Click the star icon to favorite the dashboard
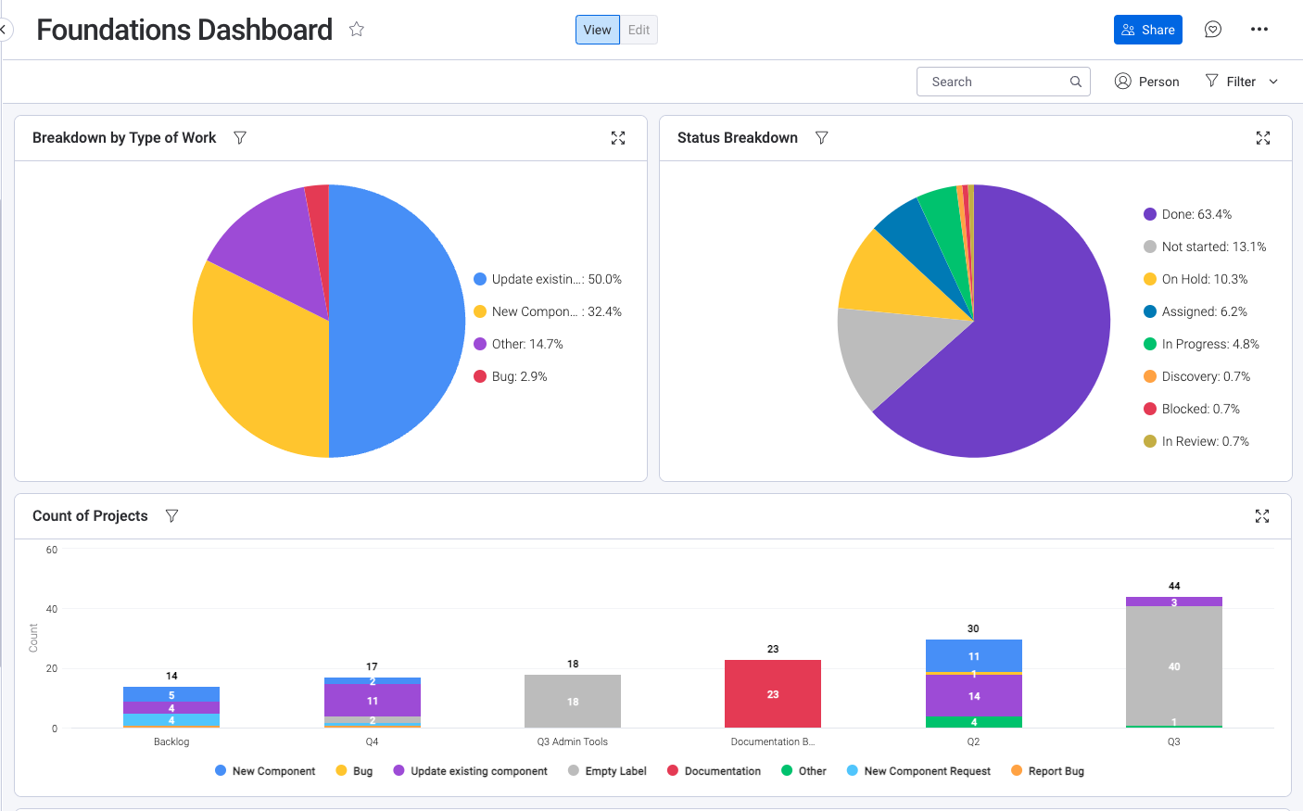The image size is (1303, 811). pos(356,29)
